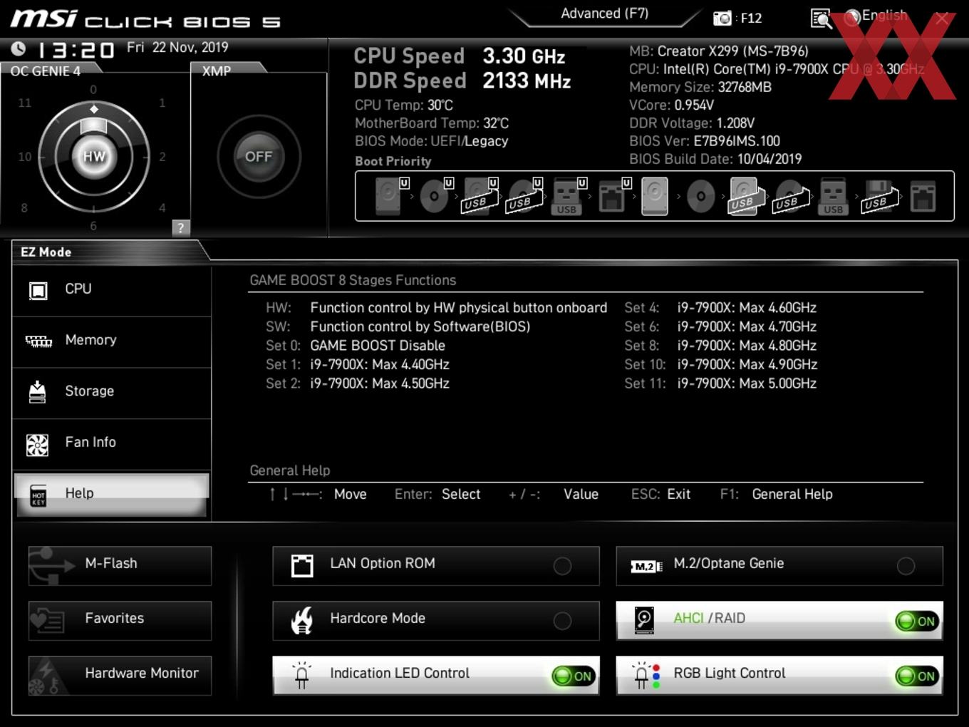
Task: Click the date Fri 22 Nov, 2019
Action: coord(177,47)
